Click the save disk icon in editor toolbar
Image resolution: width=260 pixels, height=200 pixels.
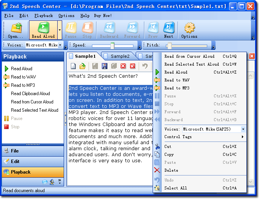click(x=104, y=66)
